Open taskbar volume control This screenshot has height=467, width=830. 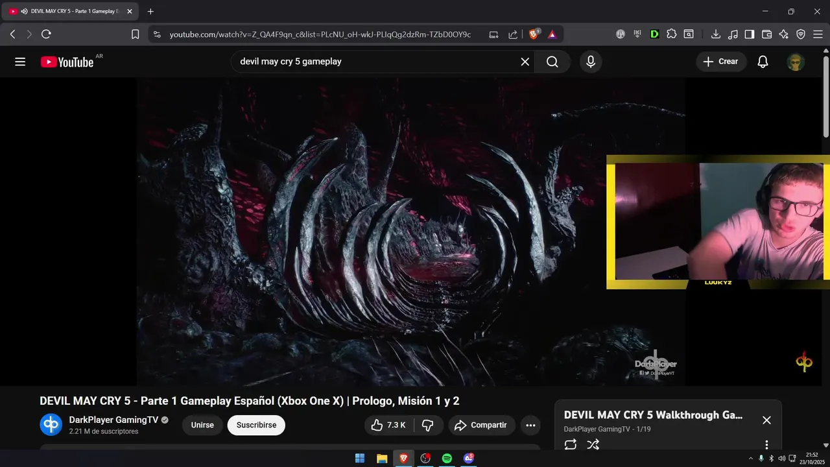(x=782, y=458)
